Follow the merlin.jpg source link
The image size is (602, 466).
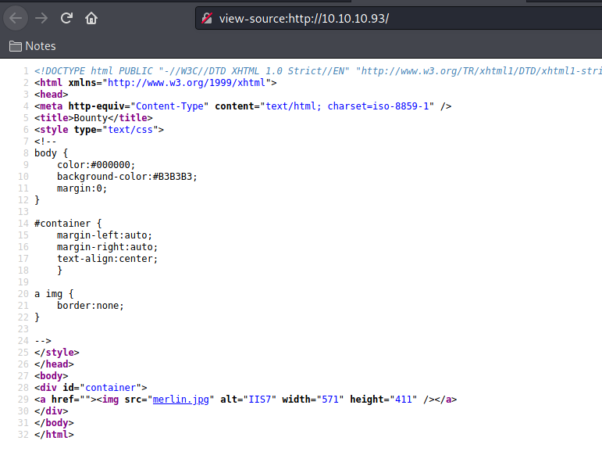pyautogui.click(x=181, y=400)
